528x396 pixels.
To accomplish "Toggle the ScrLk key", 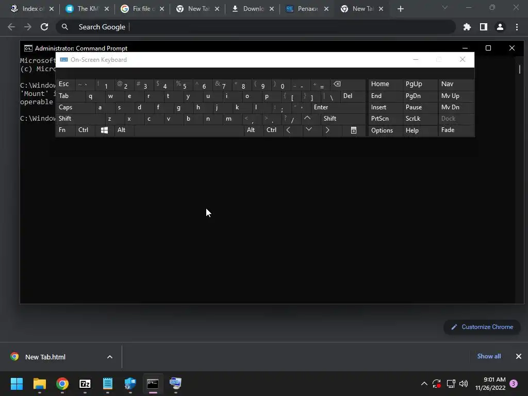I will pyautogui.click(x=420, y=119).
